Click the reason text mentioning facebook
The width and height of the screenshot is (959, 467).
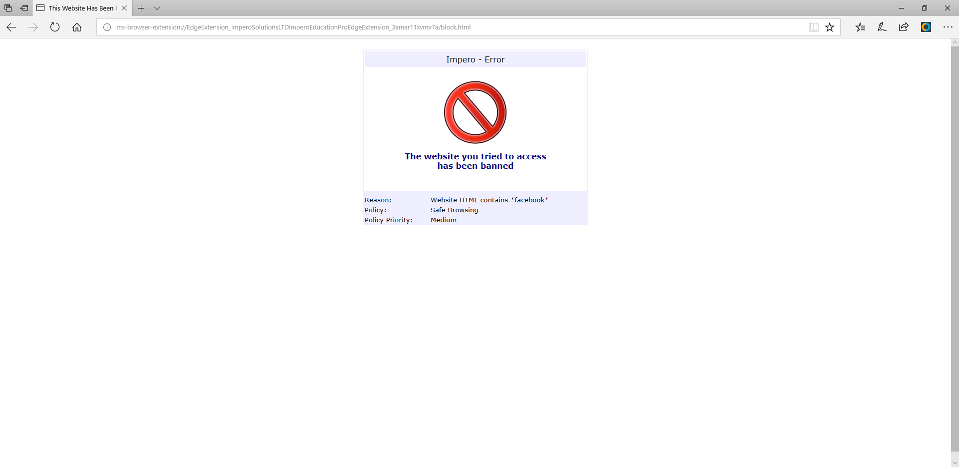pyautogui.click(x=489, y=200)
